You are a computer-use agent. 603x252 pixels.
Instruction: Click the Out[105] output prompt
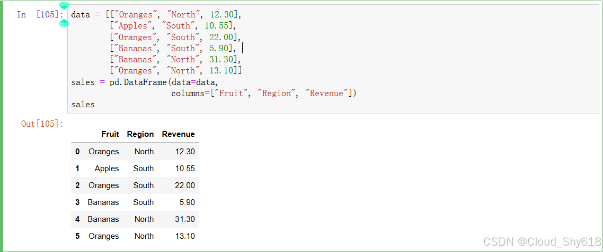[42, 124]
